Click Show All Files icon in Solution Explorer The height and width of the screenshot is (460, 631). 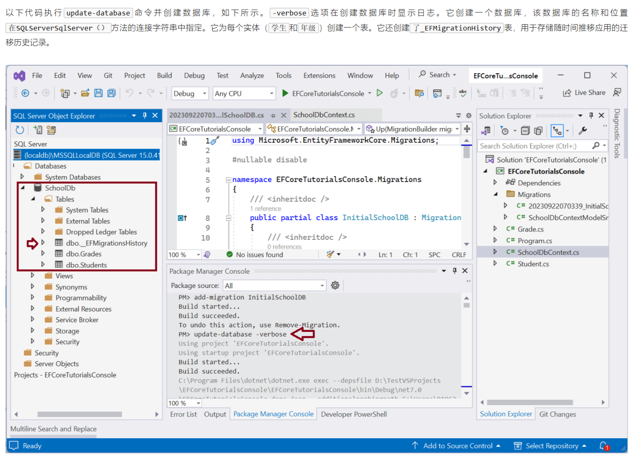click(x=538, y=131)
